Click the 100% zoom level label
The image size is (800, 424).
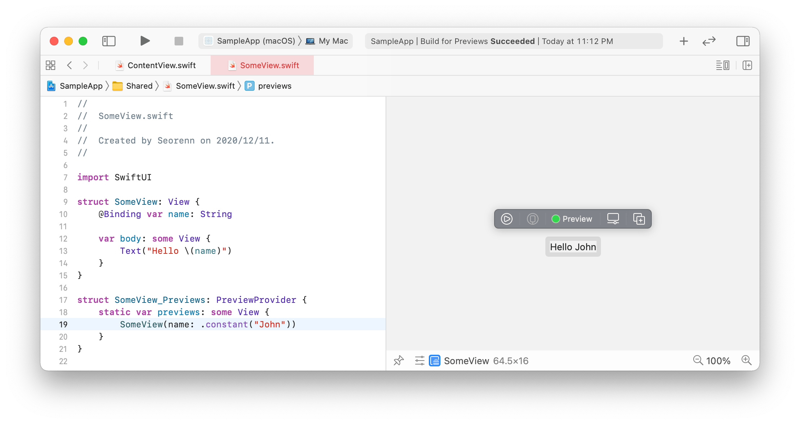click(x=718, y=361)
